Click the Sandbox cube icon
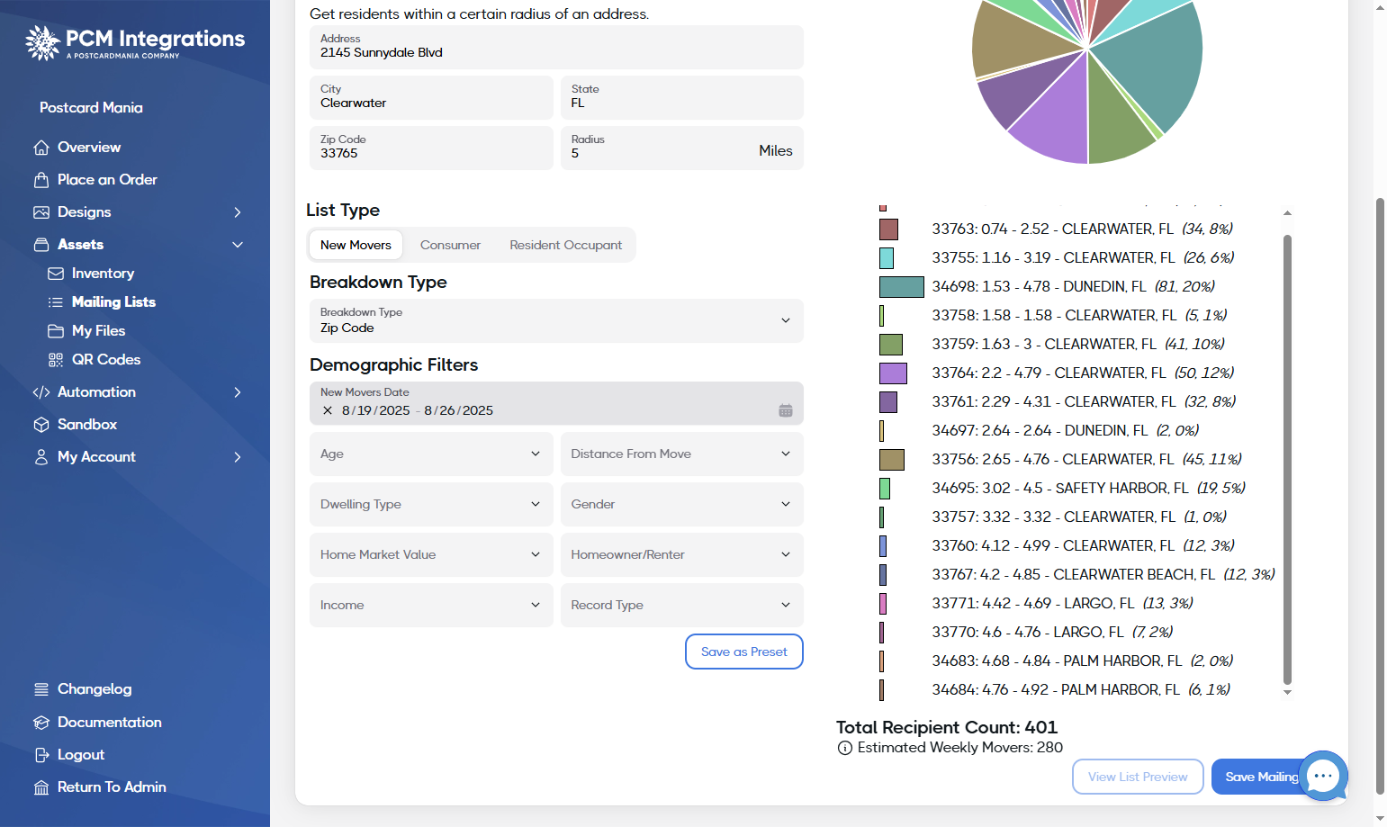Viewport: 1387px width, 827px height. (x=41, y=425)
